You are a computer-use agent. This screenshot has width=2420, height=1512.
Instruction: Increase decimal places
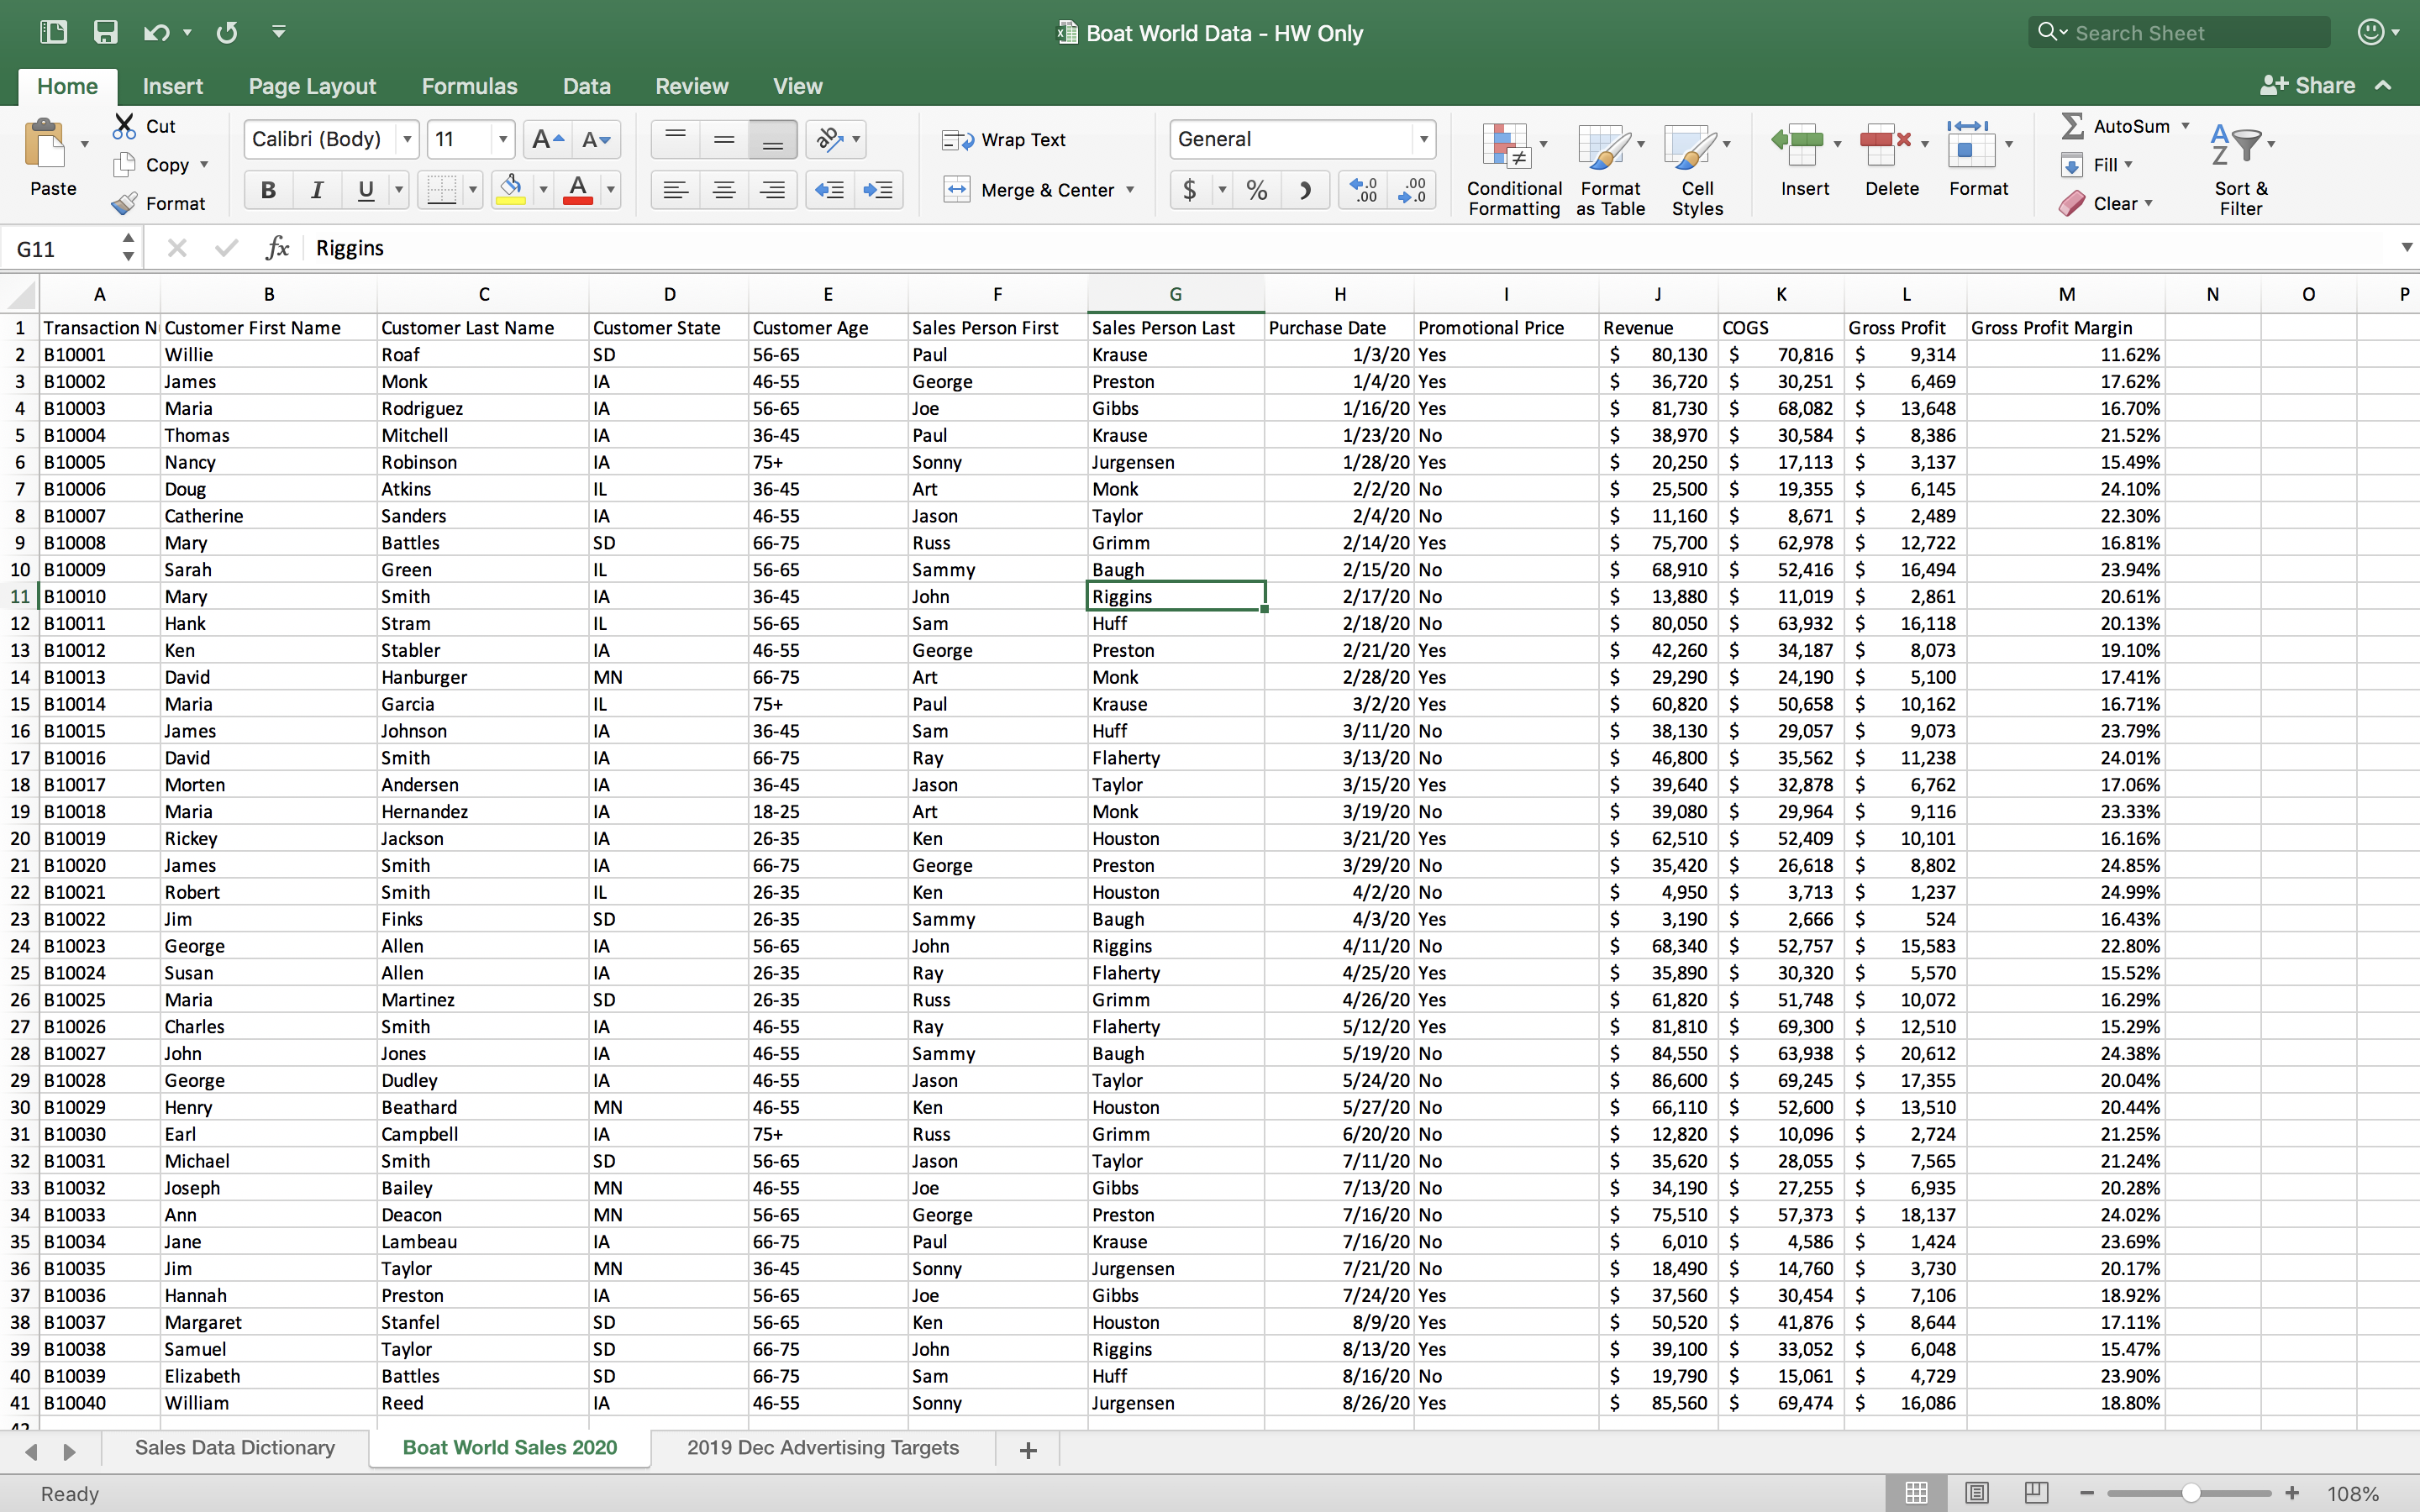point(1363,189)
